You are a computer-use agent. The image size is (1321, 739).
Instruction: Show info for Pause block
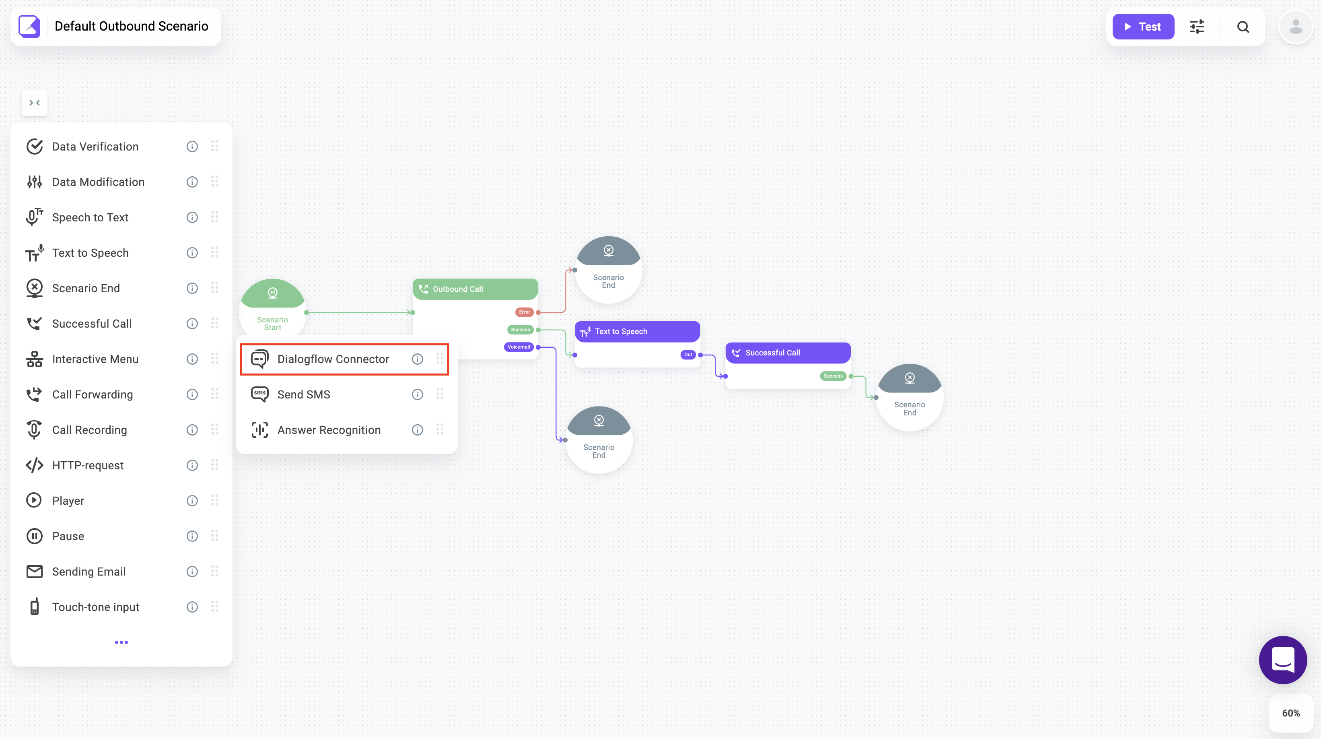pos(192,536)
